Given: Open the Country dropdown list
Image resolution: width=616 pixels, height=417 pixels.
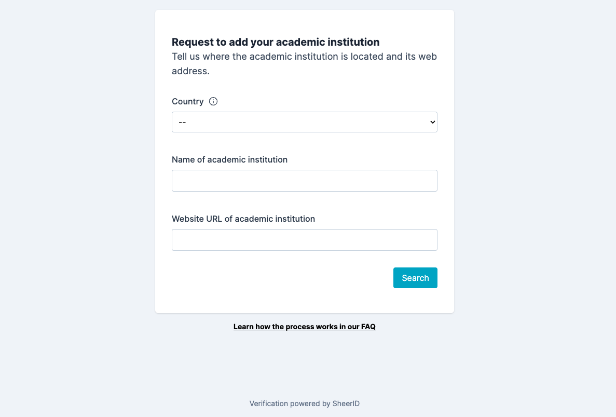Looking at the screenshot, I should [x=305, y=122].
